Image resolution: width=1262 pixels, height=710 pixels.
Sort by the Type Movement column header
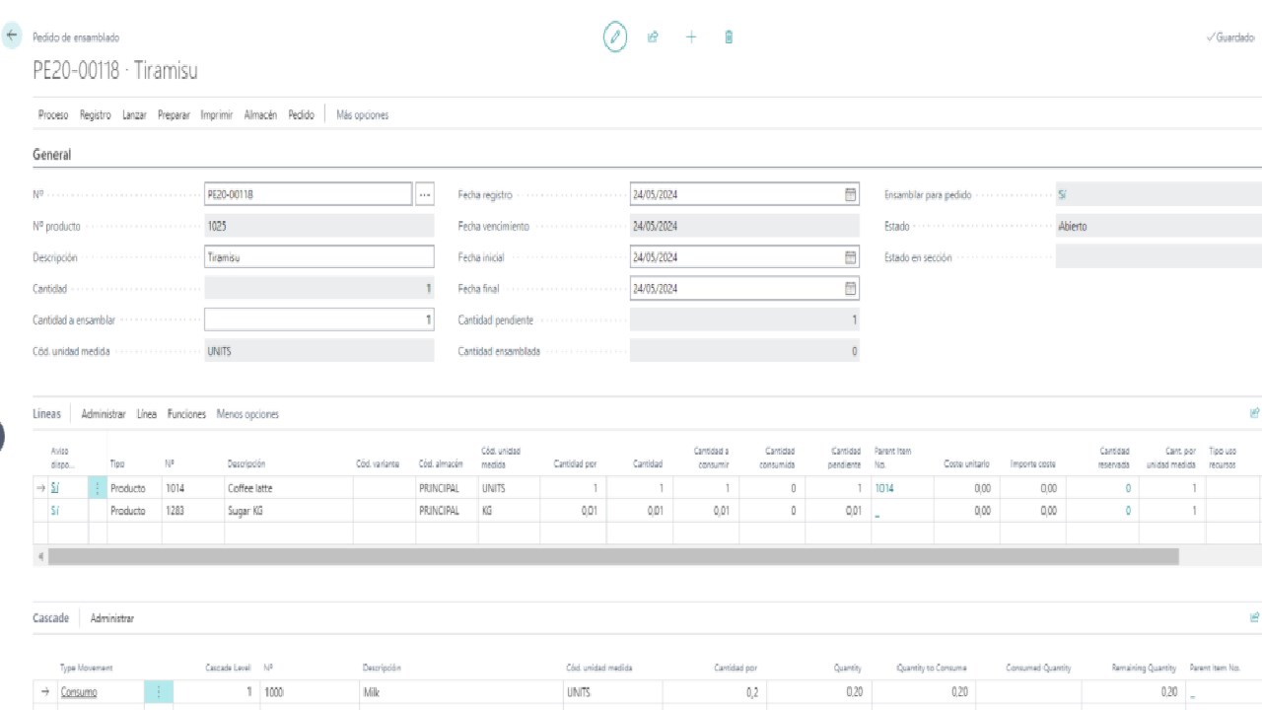(86, 668)
